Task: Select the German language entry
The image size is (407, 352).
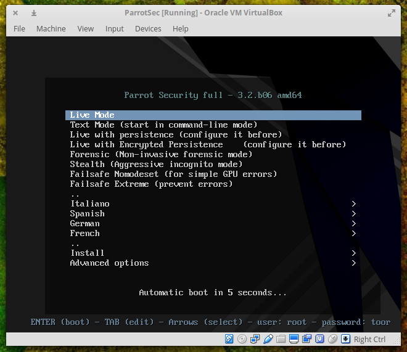Action: [x=213, y=223]
